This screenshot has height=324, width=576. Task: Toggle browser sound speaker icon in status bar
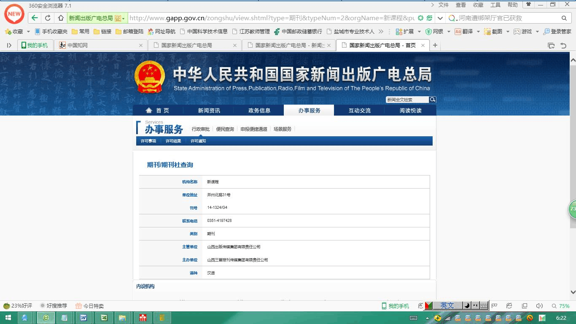(x=539, y=306)
